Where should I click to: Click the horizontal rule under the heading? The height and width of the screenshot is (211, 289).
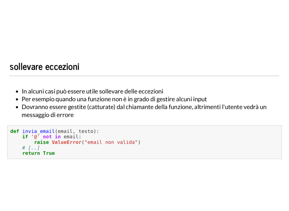coord(144,76)
